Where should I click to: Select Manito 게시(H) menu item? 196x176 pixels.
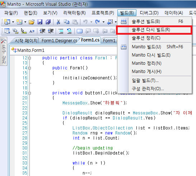point(154,72)
